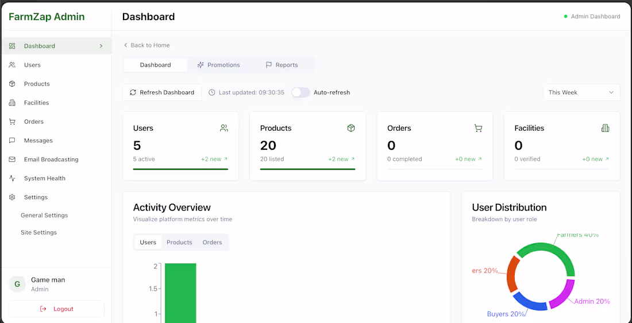Click the Settings gear icon in sidebar
The height and width of the screenshot is (323, 632).
coord(12,197)
